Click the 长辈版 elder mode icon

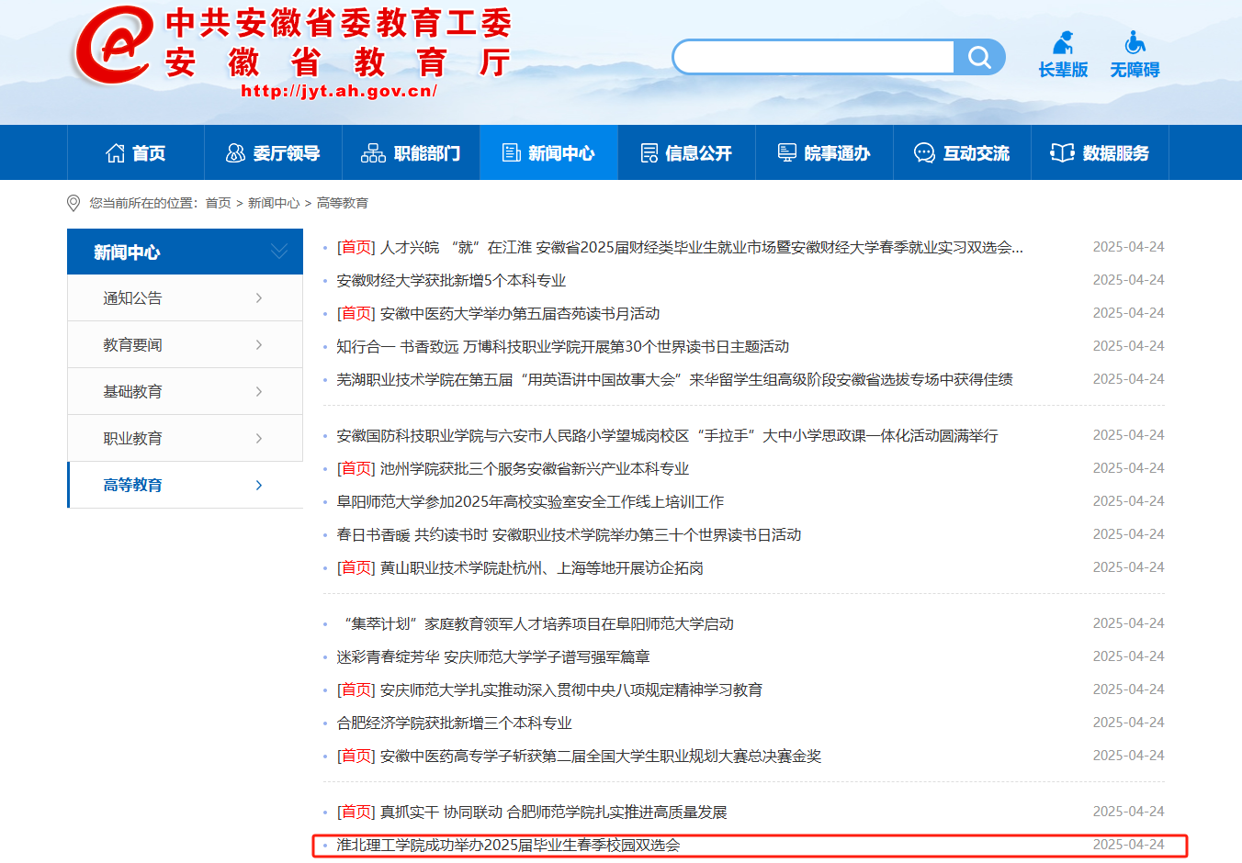pyautogui.click(x=1063, y=43)
